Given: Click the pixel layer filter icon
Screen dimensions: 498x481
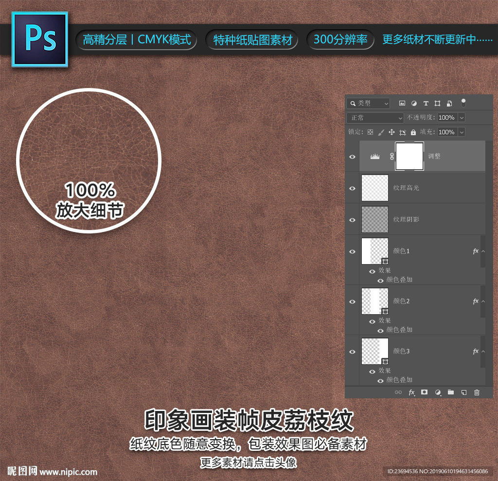Looking at the screenshot, I should 402,103.
